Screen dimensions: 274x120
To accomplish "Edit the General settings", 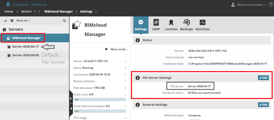I will (263, 105).
